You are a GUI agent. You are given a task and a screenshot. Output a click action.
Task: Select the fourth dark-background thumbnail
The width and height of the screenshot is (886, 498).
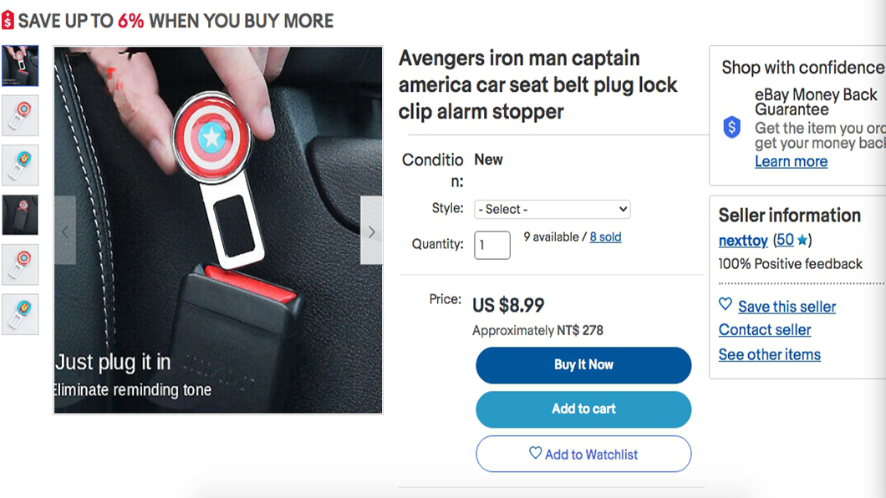(20, 215)
